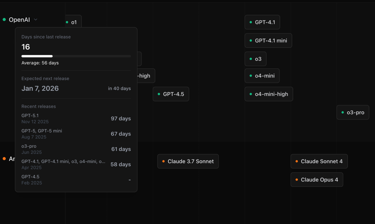Select the o4-mini-high model chip

[269, 94]
